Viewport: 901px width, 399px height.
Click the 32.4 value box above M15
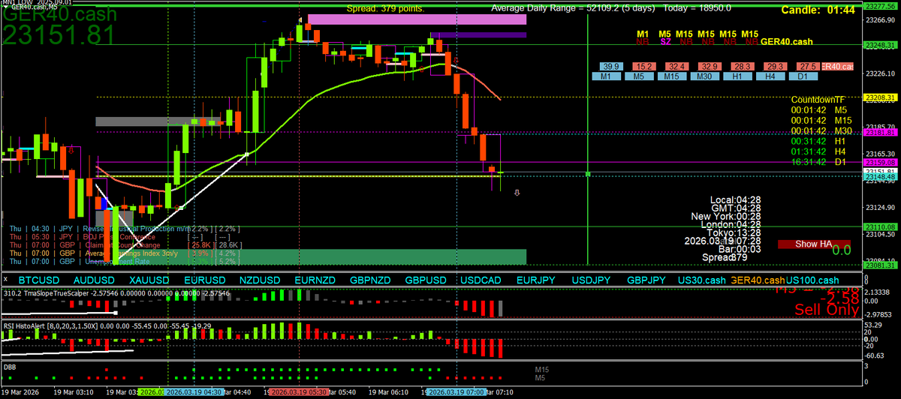click(677, 67)
